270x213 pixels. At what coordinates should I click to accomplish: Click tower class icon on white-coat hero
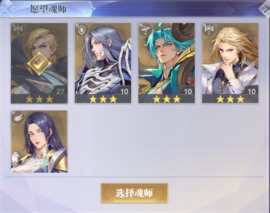[x=209, y=29]
